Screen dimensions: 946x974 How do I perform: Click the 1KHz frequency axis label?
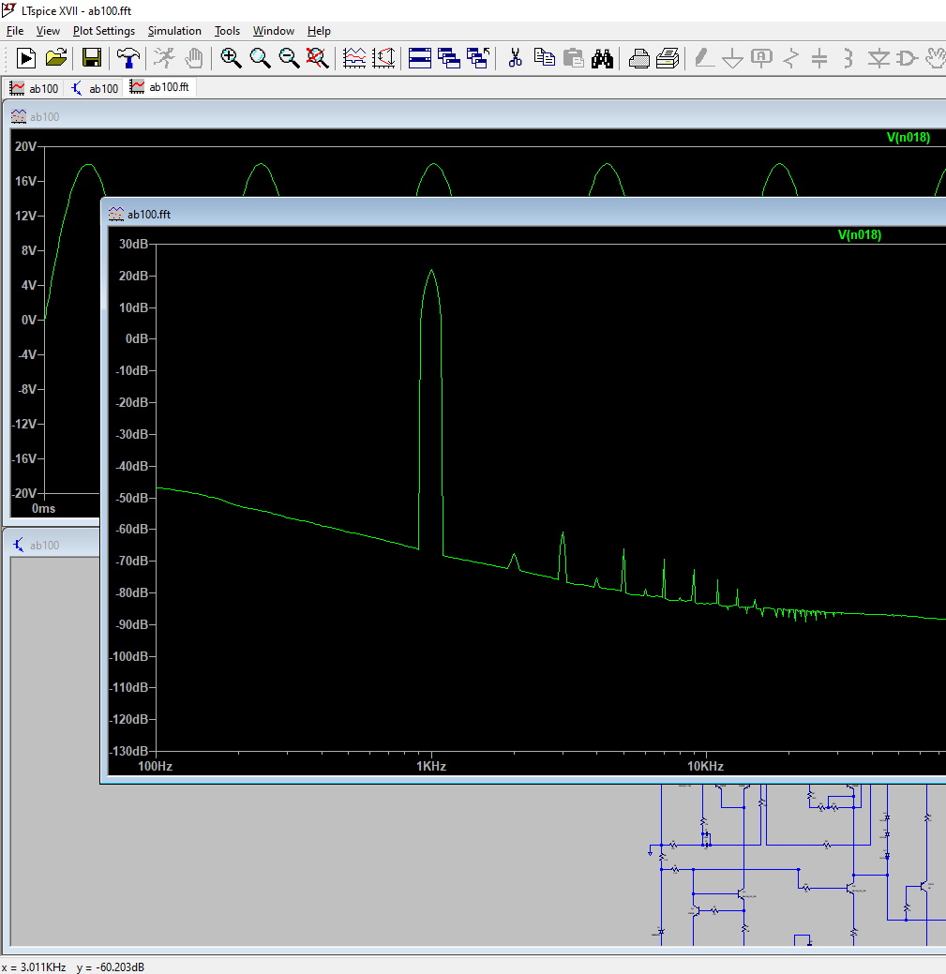[x=431, y=766]
